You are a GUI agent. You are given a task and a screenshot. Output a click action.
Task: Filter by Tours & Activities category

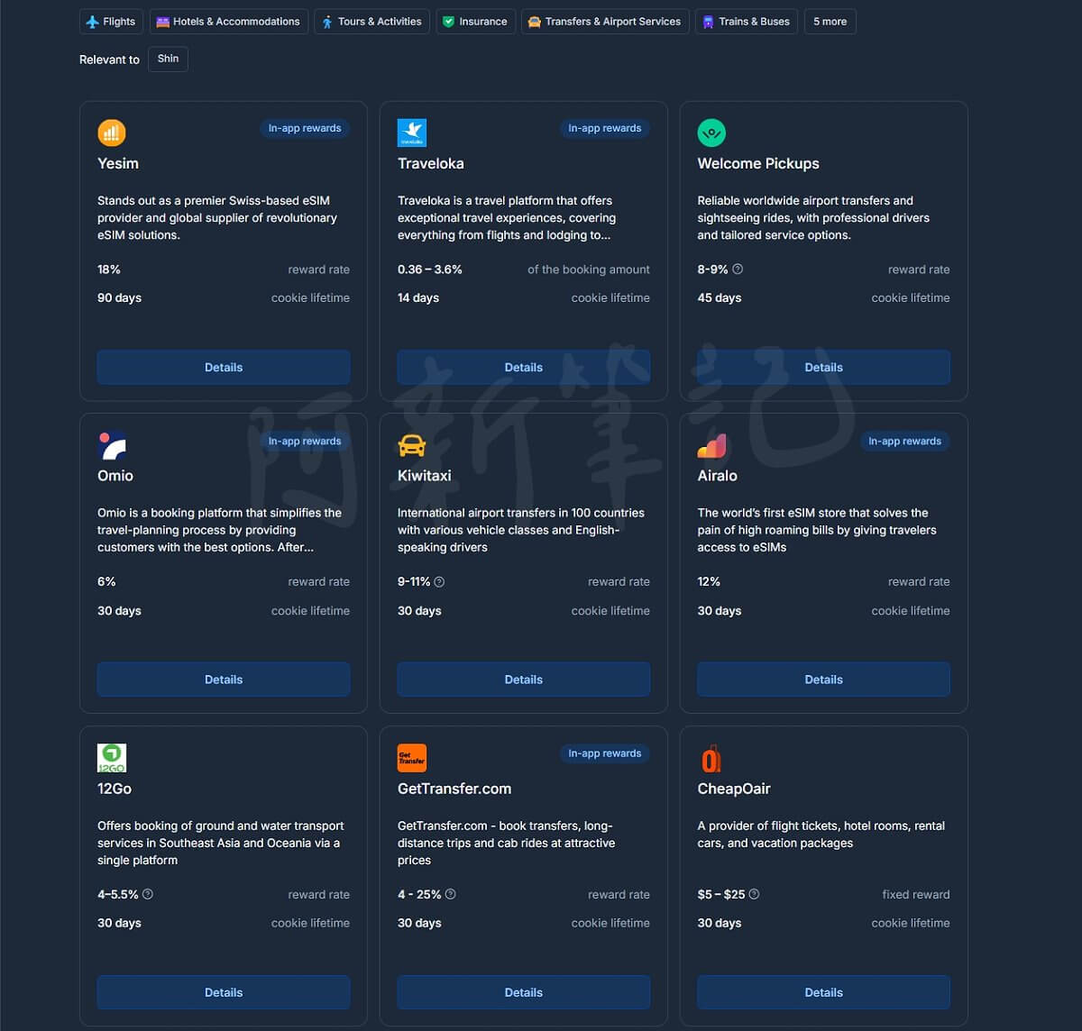tap(371, 22)
